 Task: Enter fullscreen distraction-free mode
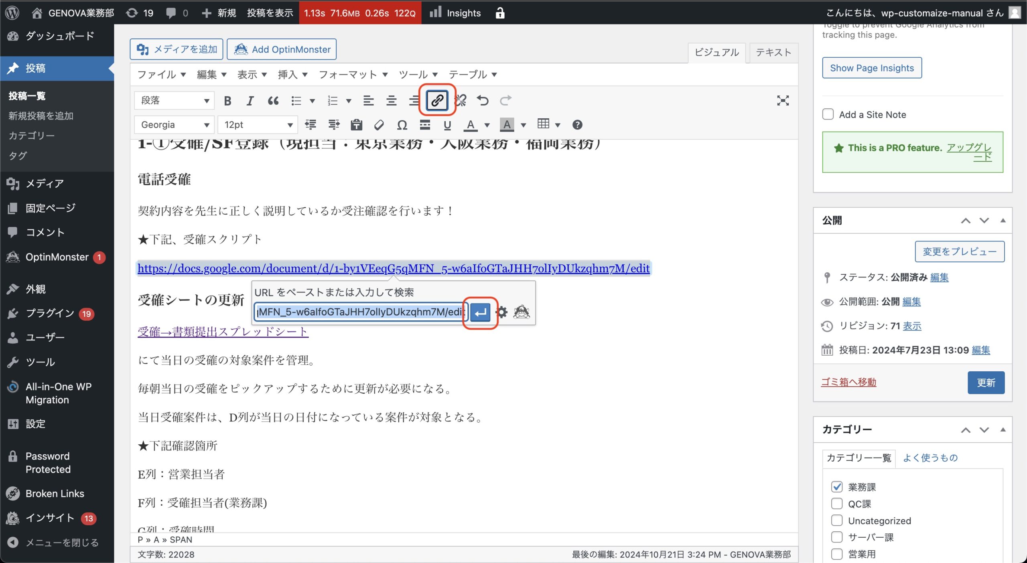click(x=783, y=101)
